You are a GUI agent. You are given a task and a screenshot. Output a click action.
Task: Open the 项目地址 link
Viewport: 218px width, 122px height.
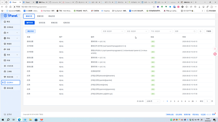(x=196, y=114)
